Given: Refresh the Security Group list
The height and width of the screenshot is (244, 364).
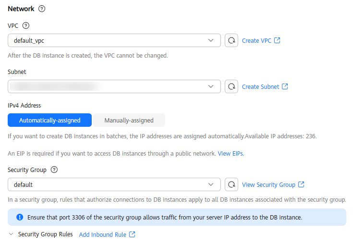Looking at the screenshot, I should pos(231,184).
